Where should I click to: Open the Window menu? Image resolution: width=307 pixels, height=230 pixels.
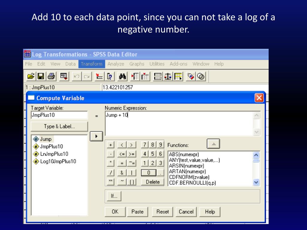[201, 64]
